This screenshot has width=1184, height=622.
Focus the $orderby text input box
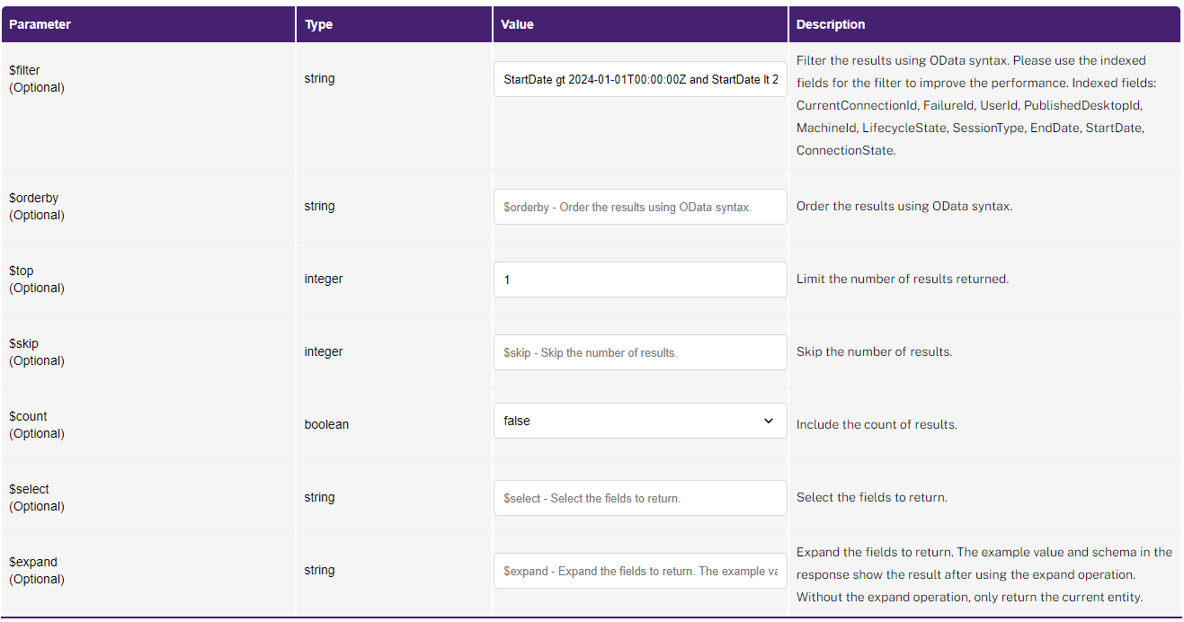point(640,207)
